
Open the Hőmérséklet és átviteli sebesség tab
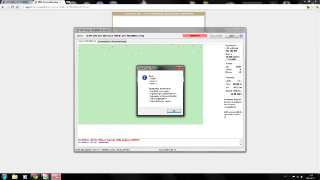[112, 41]
